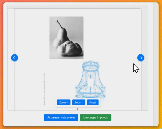The image size is (162, 129).
Task: Click the Zoom - button
Action: tap(79, 103)
